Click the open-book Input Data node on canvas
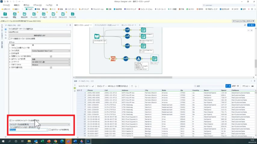The width and height of the screenshot is (257, 144). pos(97,36)
